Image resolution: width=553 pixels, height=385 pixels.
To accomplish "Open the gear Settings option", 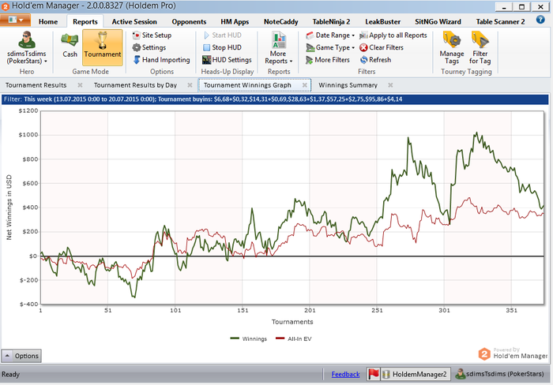I will [x=149, y=47].
